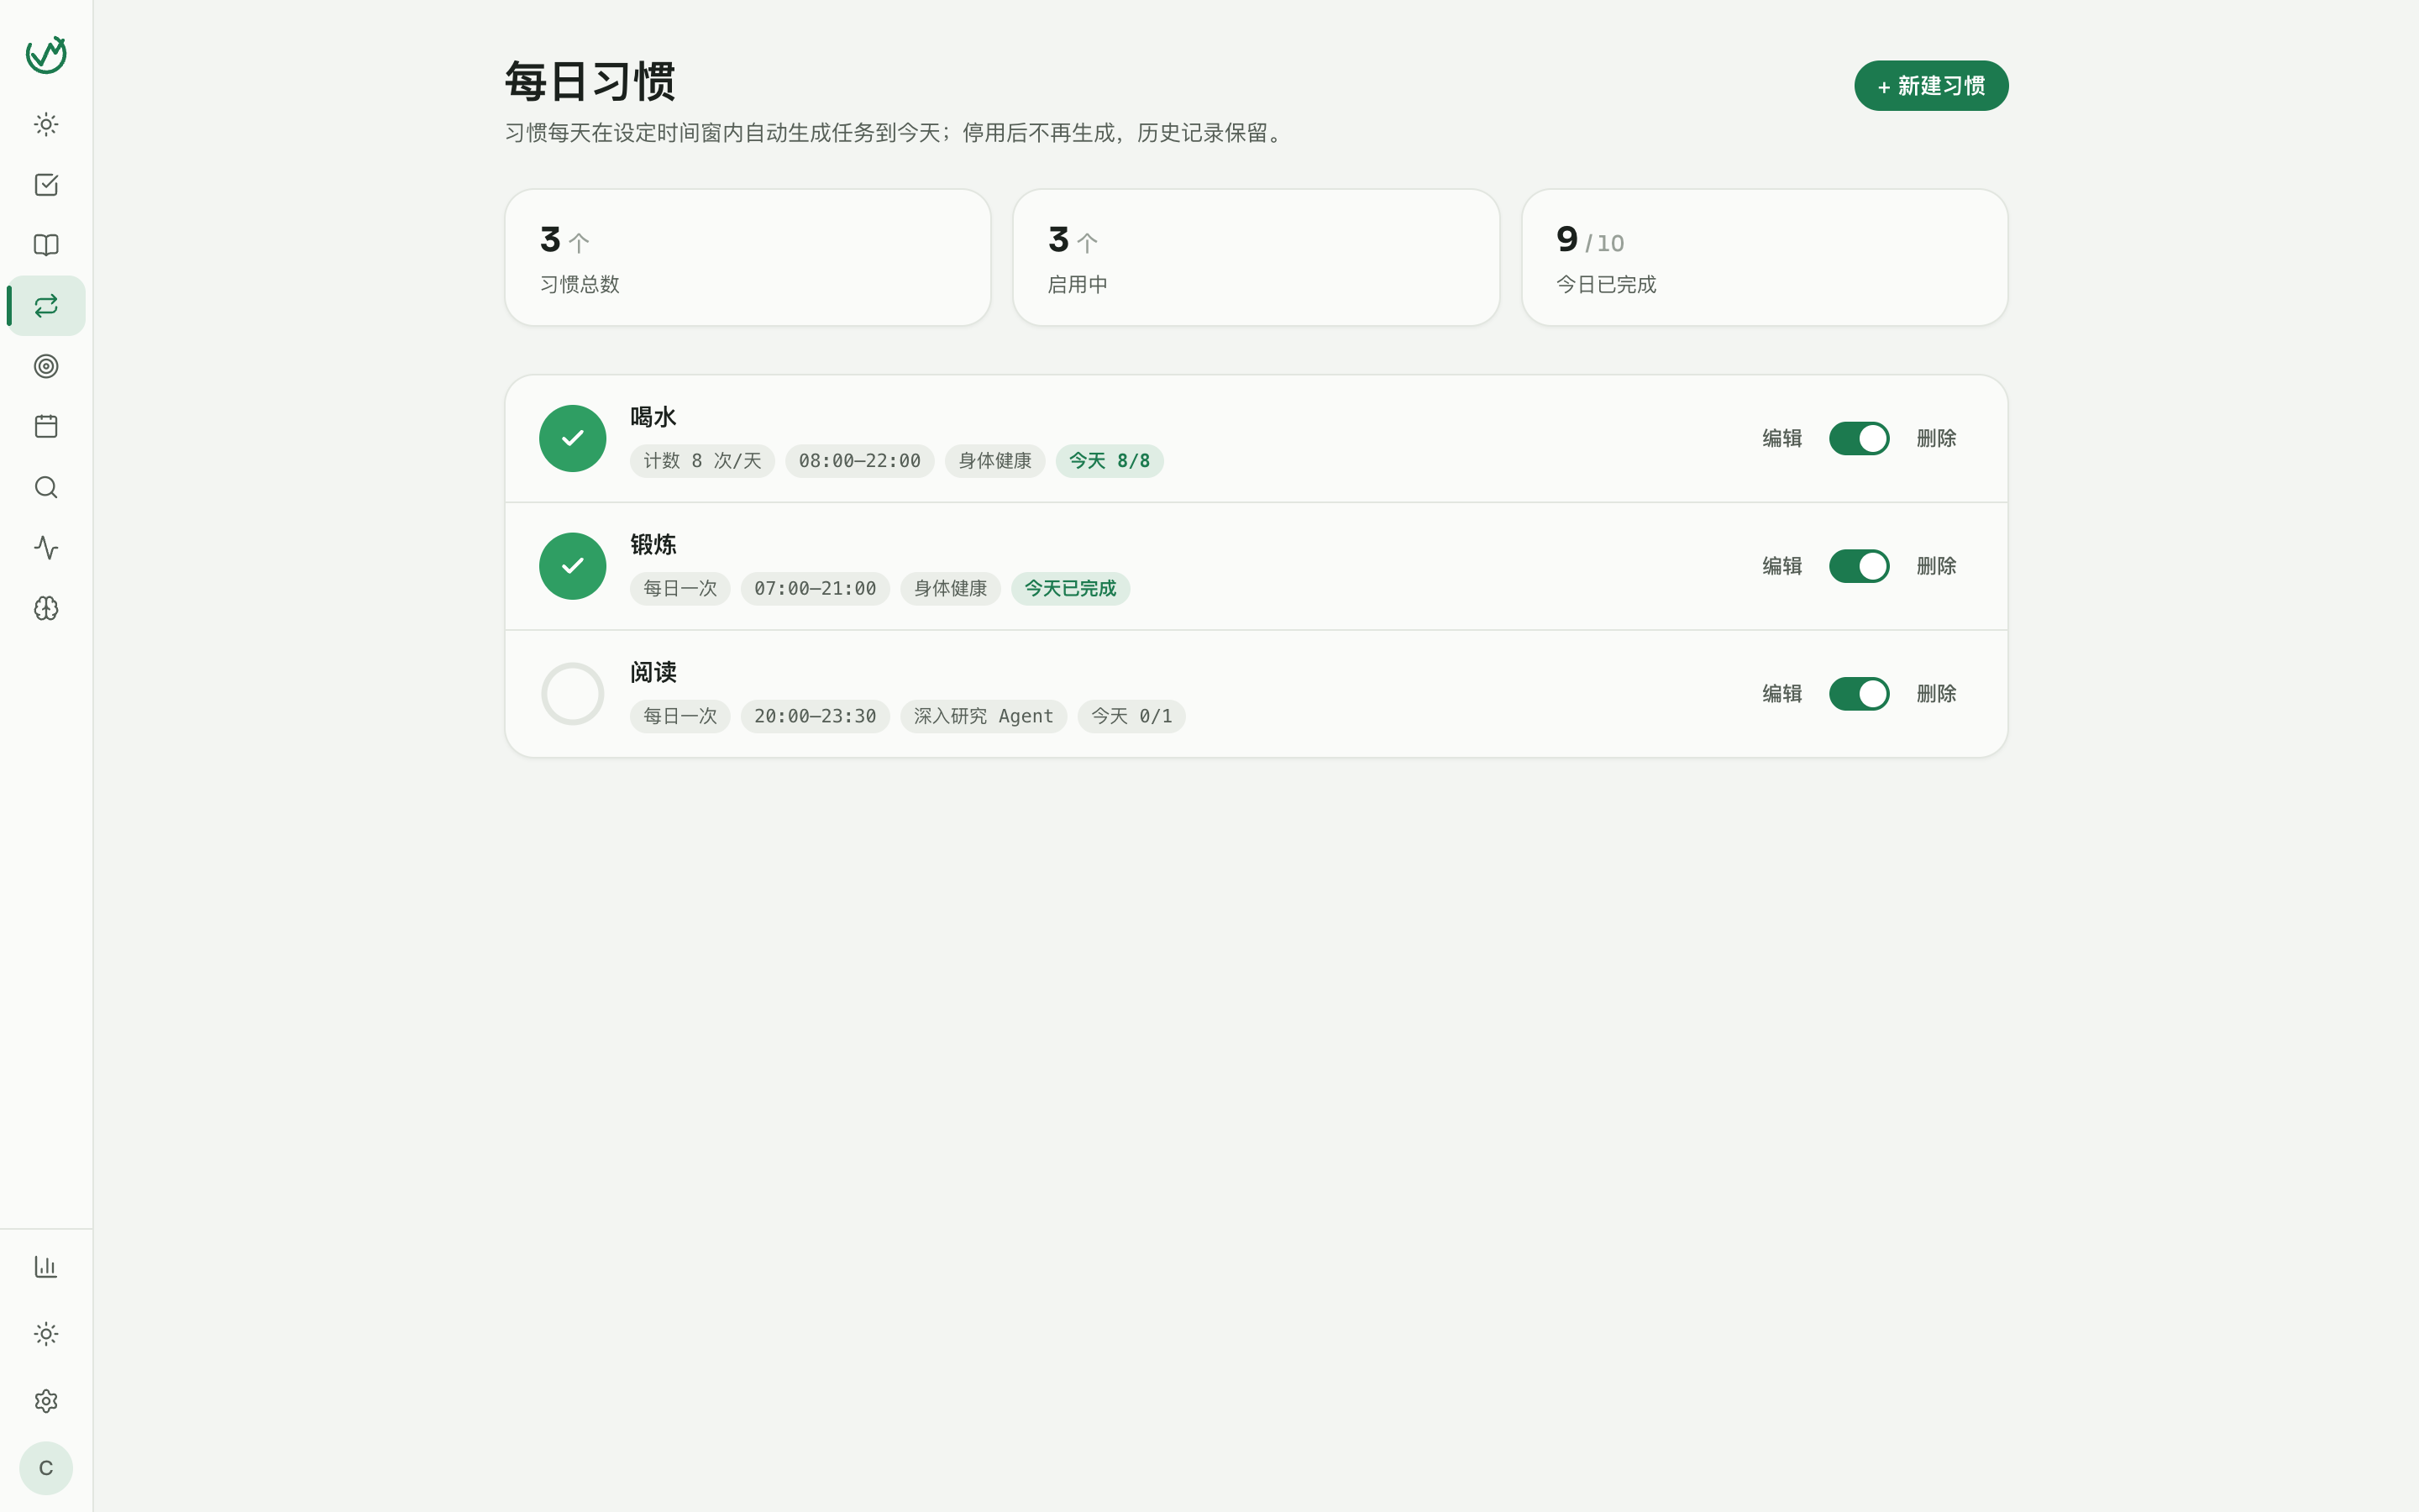This screenshot has height=1512, width=2419.
Task: Open the activity pulse sidebar icon
Action: [x=46, y=548]
